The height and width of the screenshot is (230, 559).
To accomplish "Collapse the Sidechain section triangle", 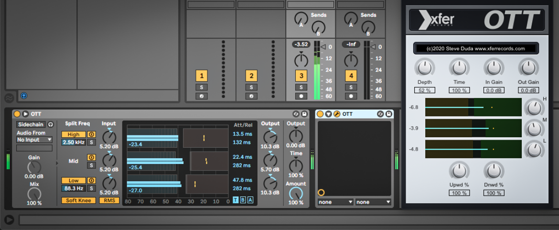I will 57,163.
